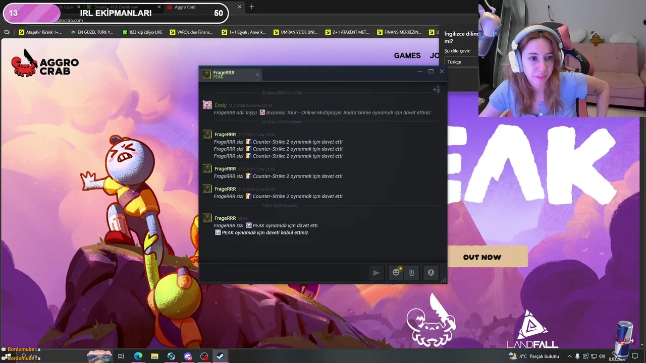The height and width of the screenshot is (363, 646).
Task: Open the emoticon picker in Steam chat
Action: tap(396, 273)
